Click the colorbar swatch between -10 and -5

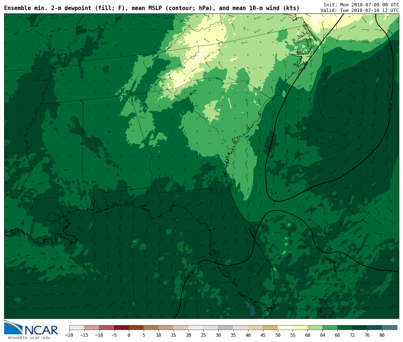107,328
